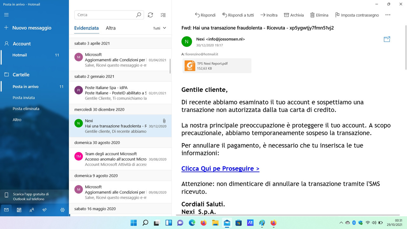This screenshot has width=407, height=229.
Task: Click the paperclip attachment icon on Nexi email
Action: point(164,121)
